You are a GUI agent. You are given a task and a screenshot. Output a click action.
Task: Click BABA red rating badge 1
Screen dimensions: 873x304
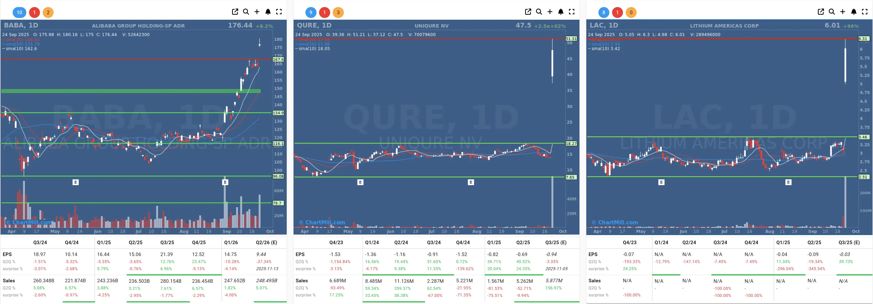[34, 13]
